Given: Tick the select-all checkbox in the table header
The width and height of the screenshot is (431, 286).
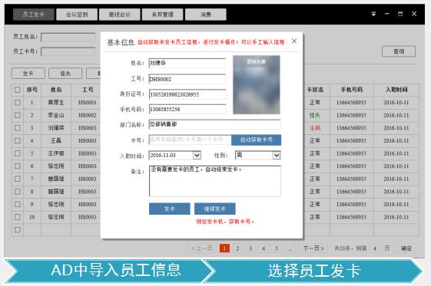Looking at the screenshot, I should 18,90.
